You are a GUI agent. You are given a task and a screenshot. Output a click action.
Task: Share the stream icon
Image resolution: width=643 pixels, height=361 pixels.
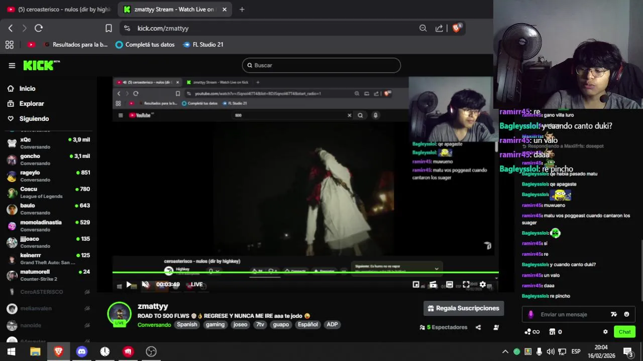click(478, 327)
